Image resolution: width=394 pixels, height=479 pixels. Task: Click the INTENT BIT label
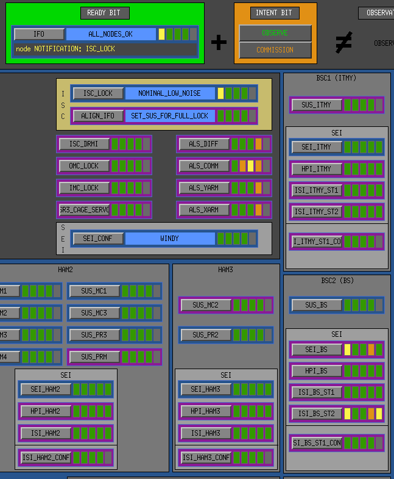point(275,13)
